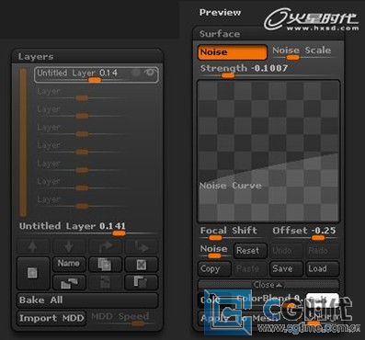Hide Untitled Layer using its eye icon

(150, 73)
